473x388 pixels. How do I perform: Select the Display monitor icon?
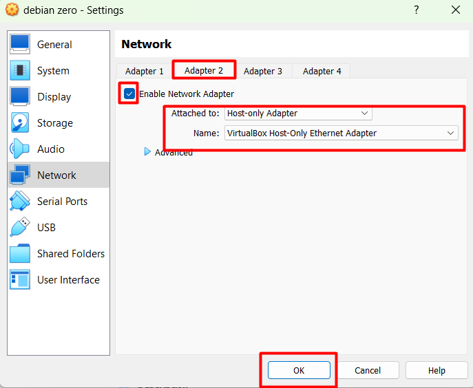click(20, 96)
